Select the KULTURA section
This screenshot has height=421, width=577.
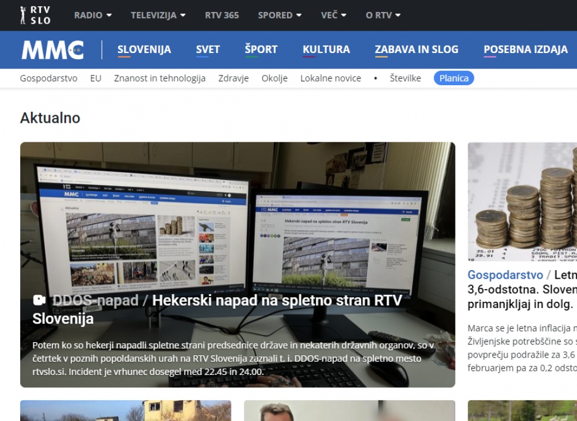coord(326,50)
